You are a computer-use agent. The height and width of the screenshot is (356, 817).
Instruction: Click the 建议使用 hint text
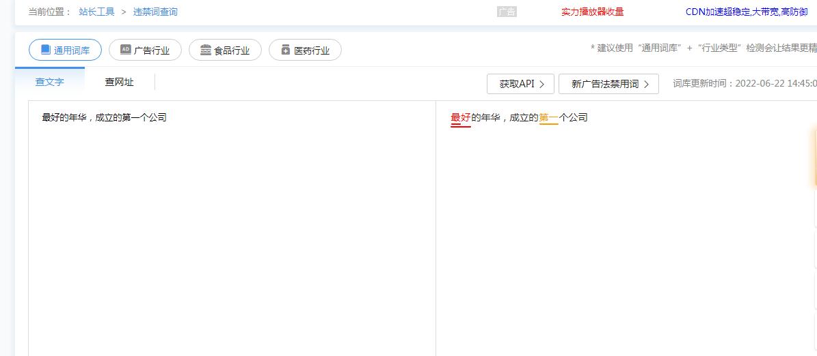704,48
